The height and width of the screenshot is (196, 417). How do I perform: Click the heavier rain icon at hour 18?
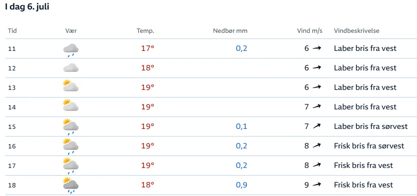(x=71, y=186)
